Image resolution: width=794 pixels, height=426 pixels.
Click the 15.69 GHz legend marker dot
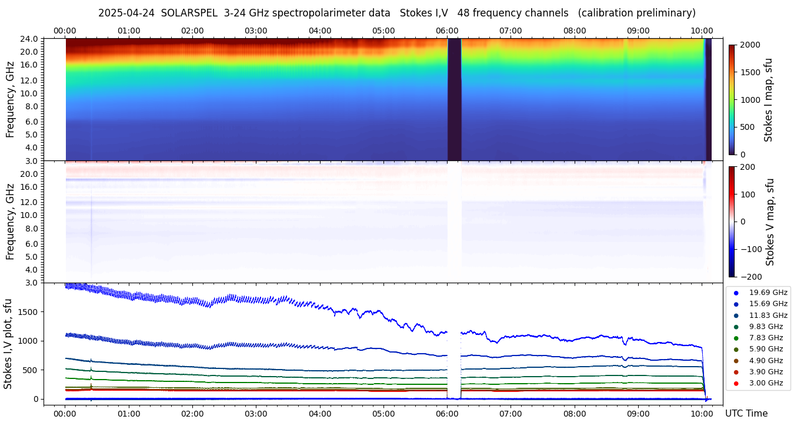[736, 304]
